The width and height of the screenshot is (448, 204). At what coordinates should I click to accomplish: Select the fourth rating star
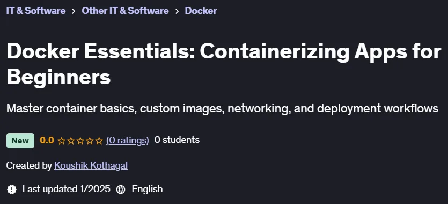click(x=90, y=141)
